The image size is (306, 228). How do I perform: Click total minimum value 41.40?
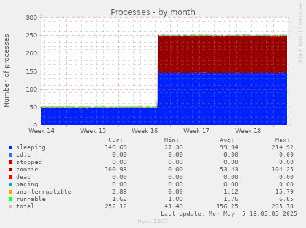click(x=174, y=206)
